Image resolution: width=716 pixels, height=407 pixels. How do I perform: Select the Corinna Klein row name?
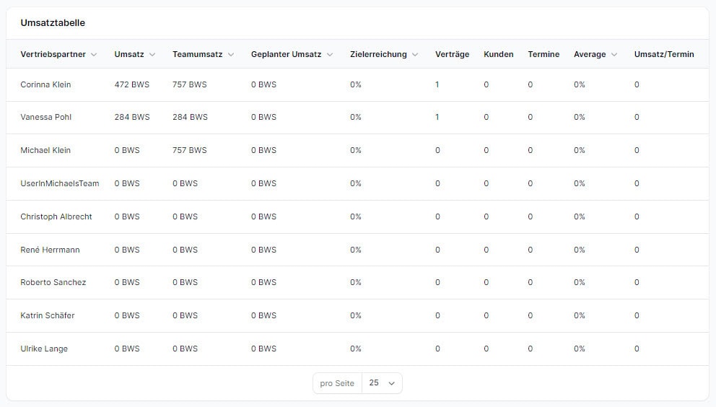click(45, 84)
